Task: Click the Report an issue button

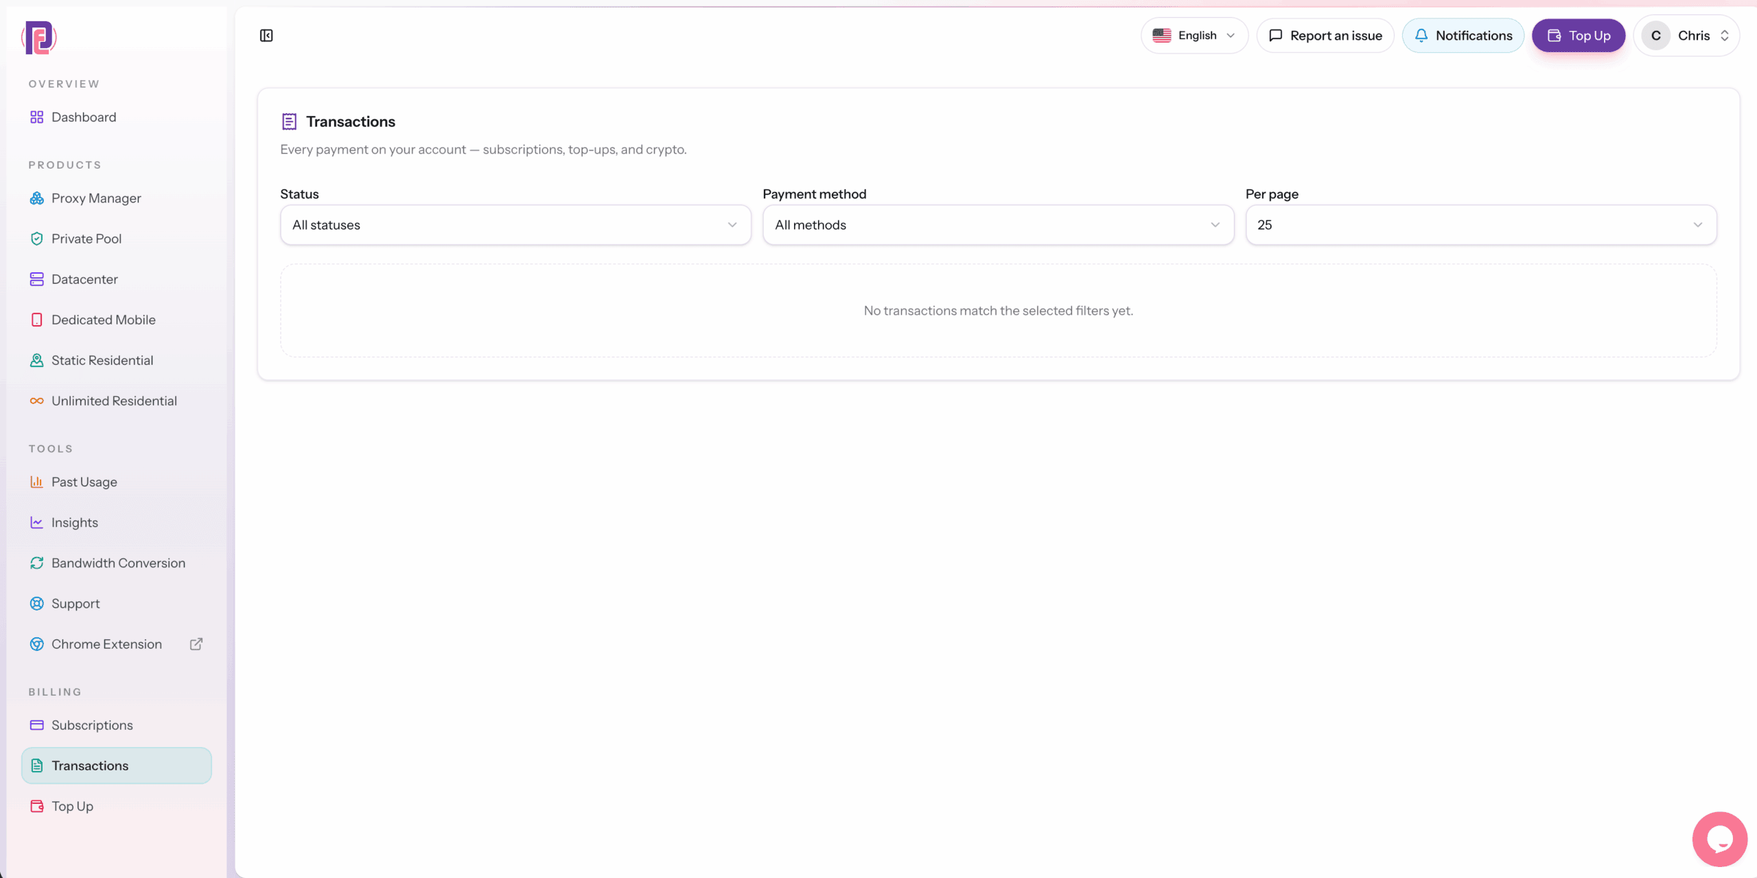Action: [1325, 36]
